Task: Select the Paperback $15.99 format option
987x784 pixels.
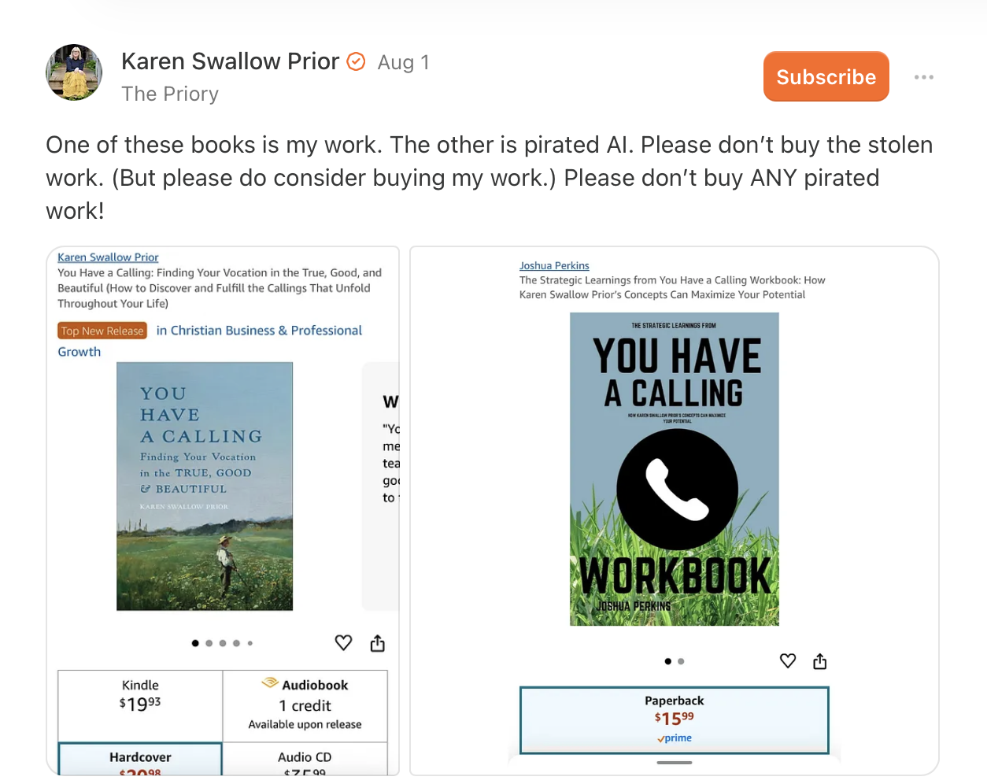Action: coord(674,719)
